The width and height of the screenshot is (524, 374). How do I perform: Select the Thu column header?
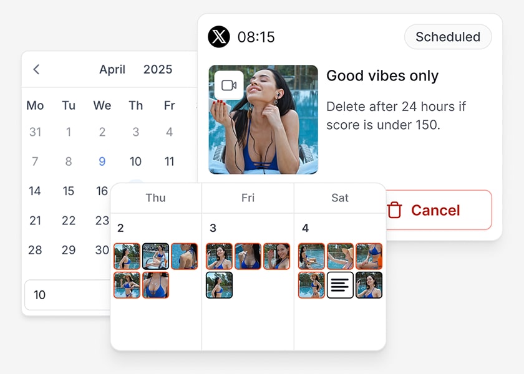pos(155,198)
